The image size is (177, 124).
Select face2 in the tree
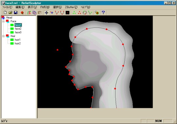click(x=18, y=29)
